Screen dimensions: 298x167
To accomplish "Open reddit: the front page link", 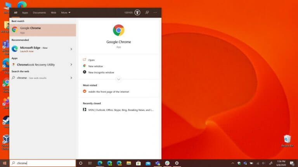I will click(109, 92).
